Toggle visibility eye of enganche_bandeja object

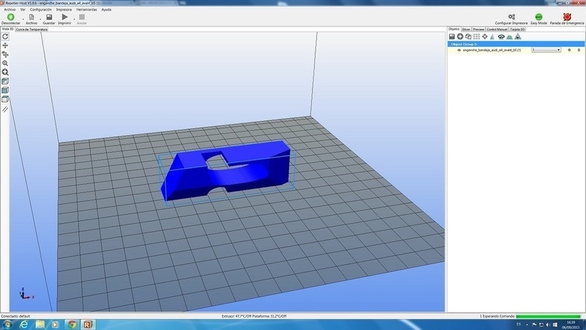tap(459, 50)
